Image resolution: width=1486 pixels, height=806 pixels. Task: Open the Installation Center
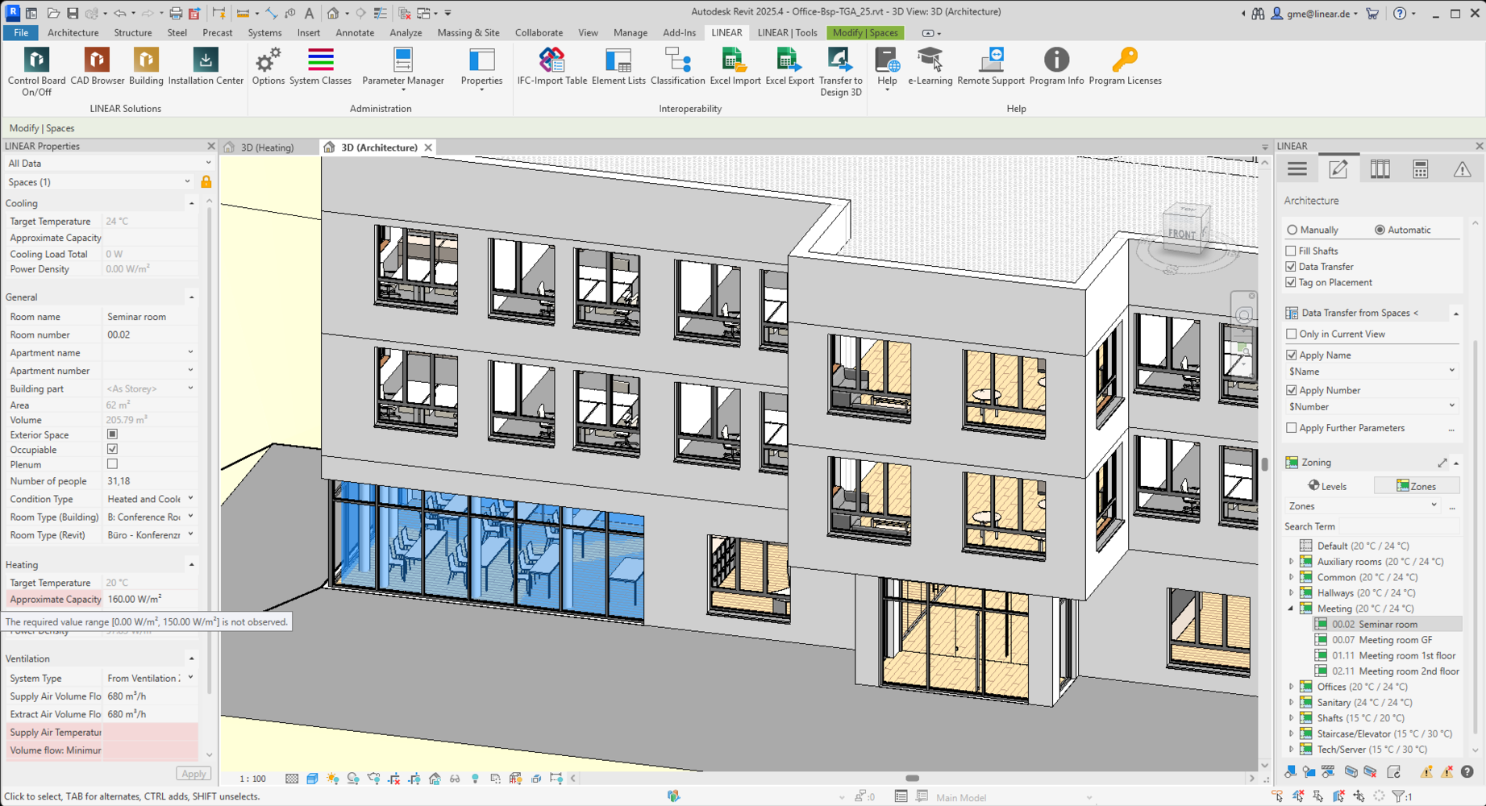point(206,60)
